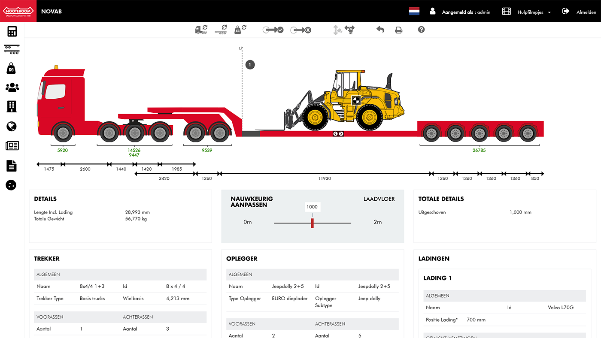Click the Uitgeschoven value 1,000 mm
This screenshot has width=601, height=338.
click(521, 212)
